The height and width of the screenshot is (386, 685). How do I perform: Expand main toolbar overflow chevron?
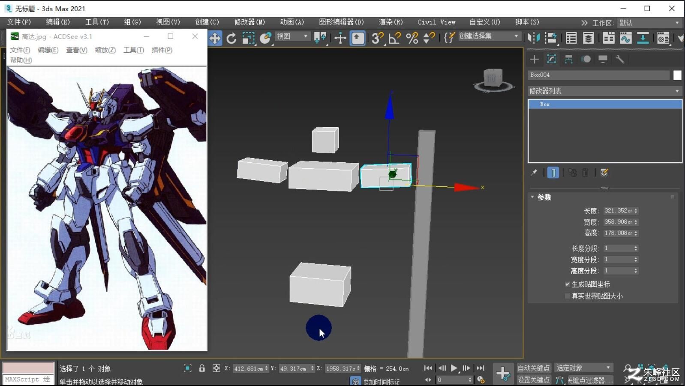pos(584,23)
